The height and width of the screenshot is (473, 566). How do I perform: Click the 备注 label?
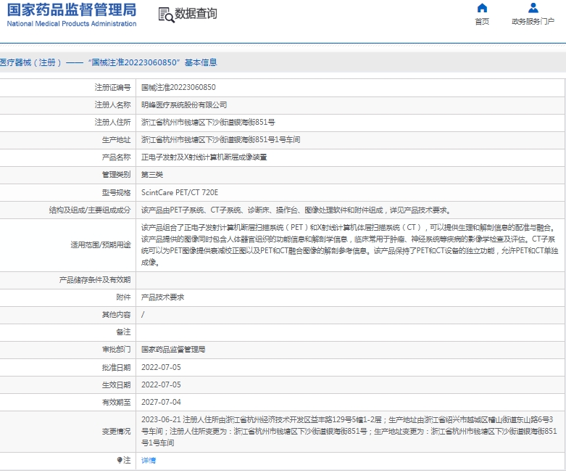pos(123,332)
